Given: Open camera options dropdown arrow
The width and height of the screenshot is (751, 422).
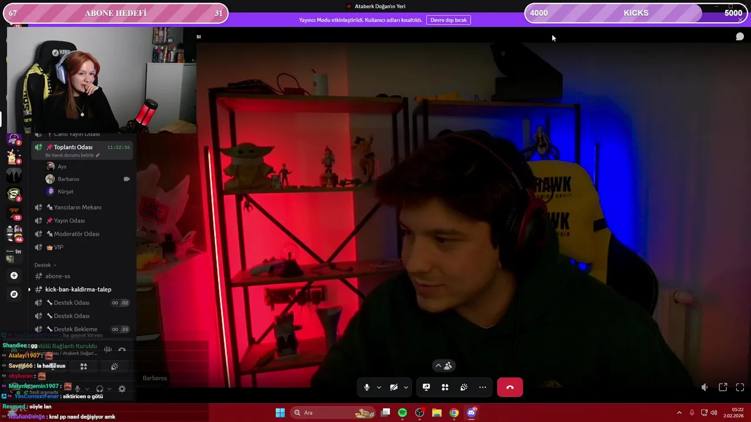Looking at the screenshot, I should [x=406, y=387].
